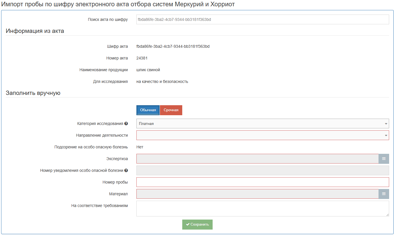Viewport: 394px width, 235px height.
Task: Click the text area resize handle
Action: click(387, 215)
